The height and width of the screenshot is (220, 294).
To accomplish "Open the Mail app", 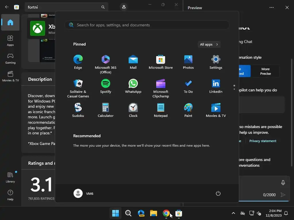I will click(x=133, y=62).
